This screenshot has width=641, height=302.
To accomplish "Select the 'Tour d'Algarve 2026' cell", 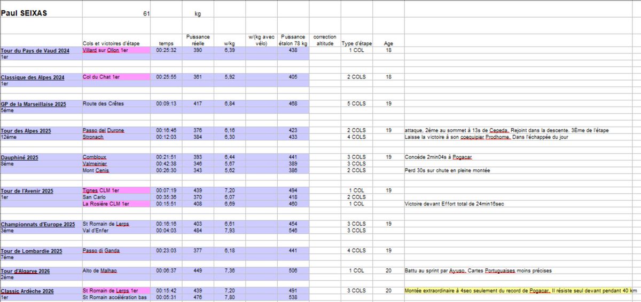I will [41, 271].
